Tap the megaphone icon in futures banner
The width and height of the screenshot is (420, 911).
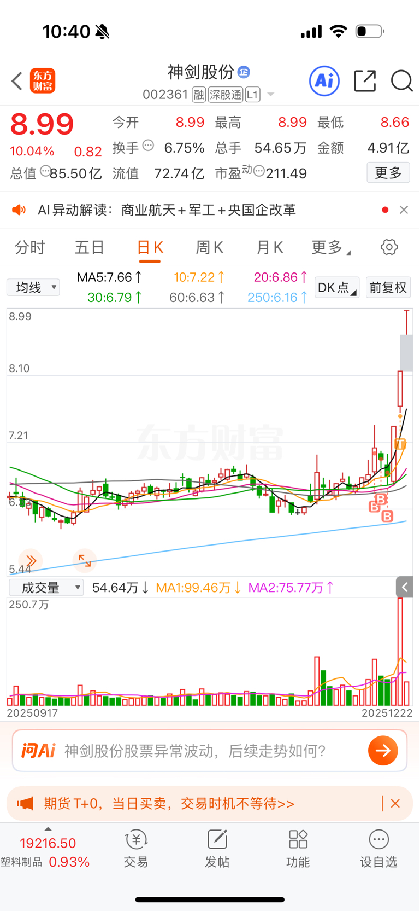(x=25, y=803)
